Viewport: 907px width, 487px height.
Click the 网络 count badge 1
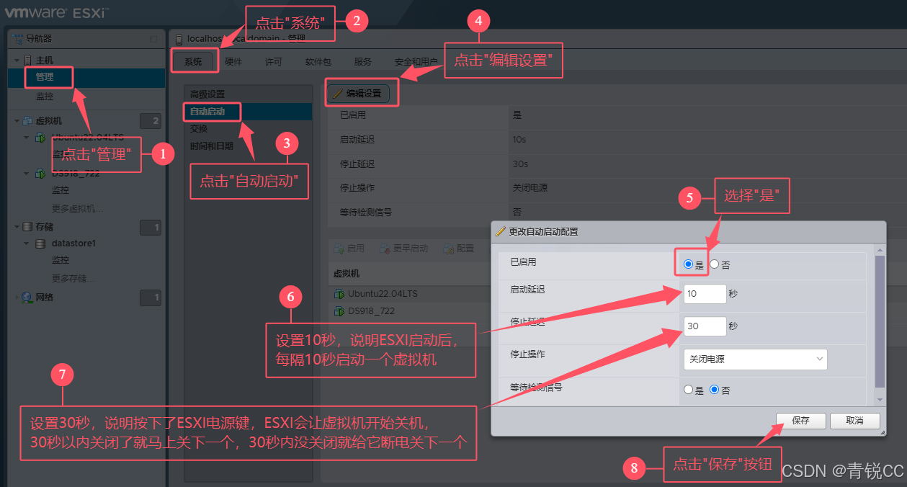(151, 297)
